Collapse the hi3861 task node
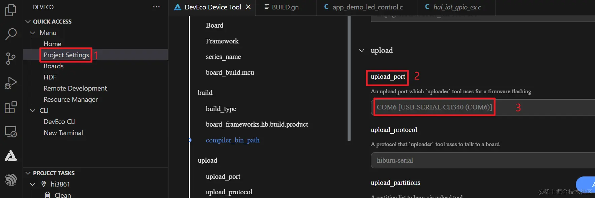The image size is (595, 198). (33, 184)
